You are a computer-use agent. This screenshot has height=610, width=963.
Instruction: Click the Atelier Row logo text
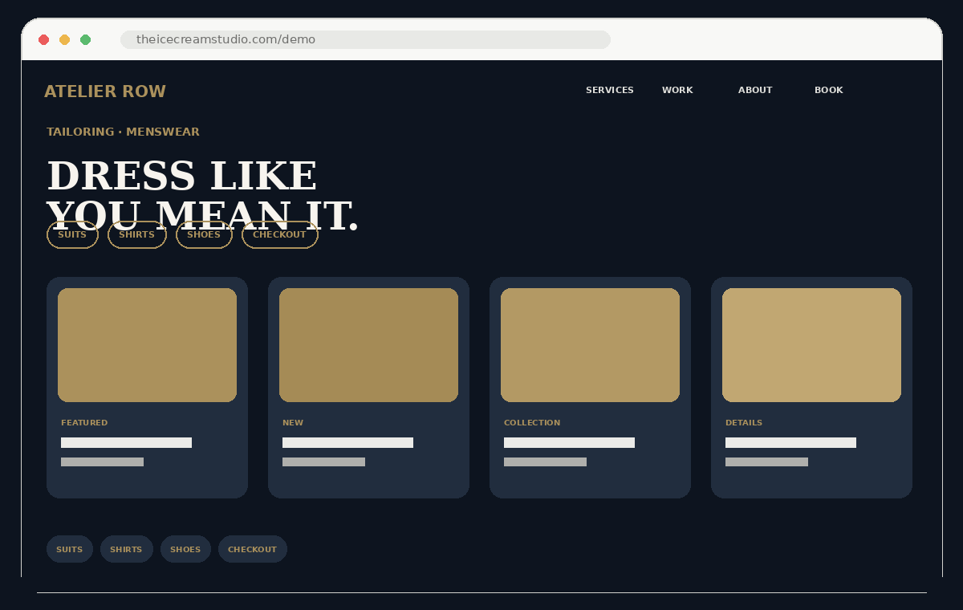pyautogui.click(x=105, y=91)
